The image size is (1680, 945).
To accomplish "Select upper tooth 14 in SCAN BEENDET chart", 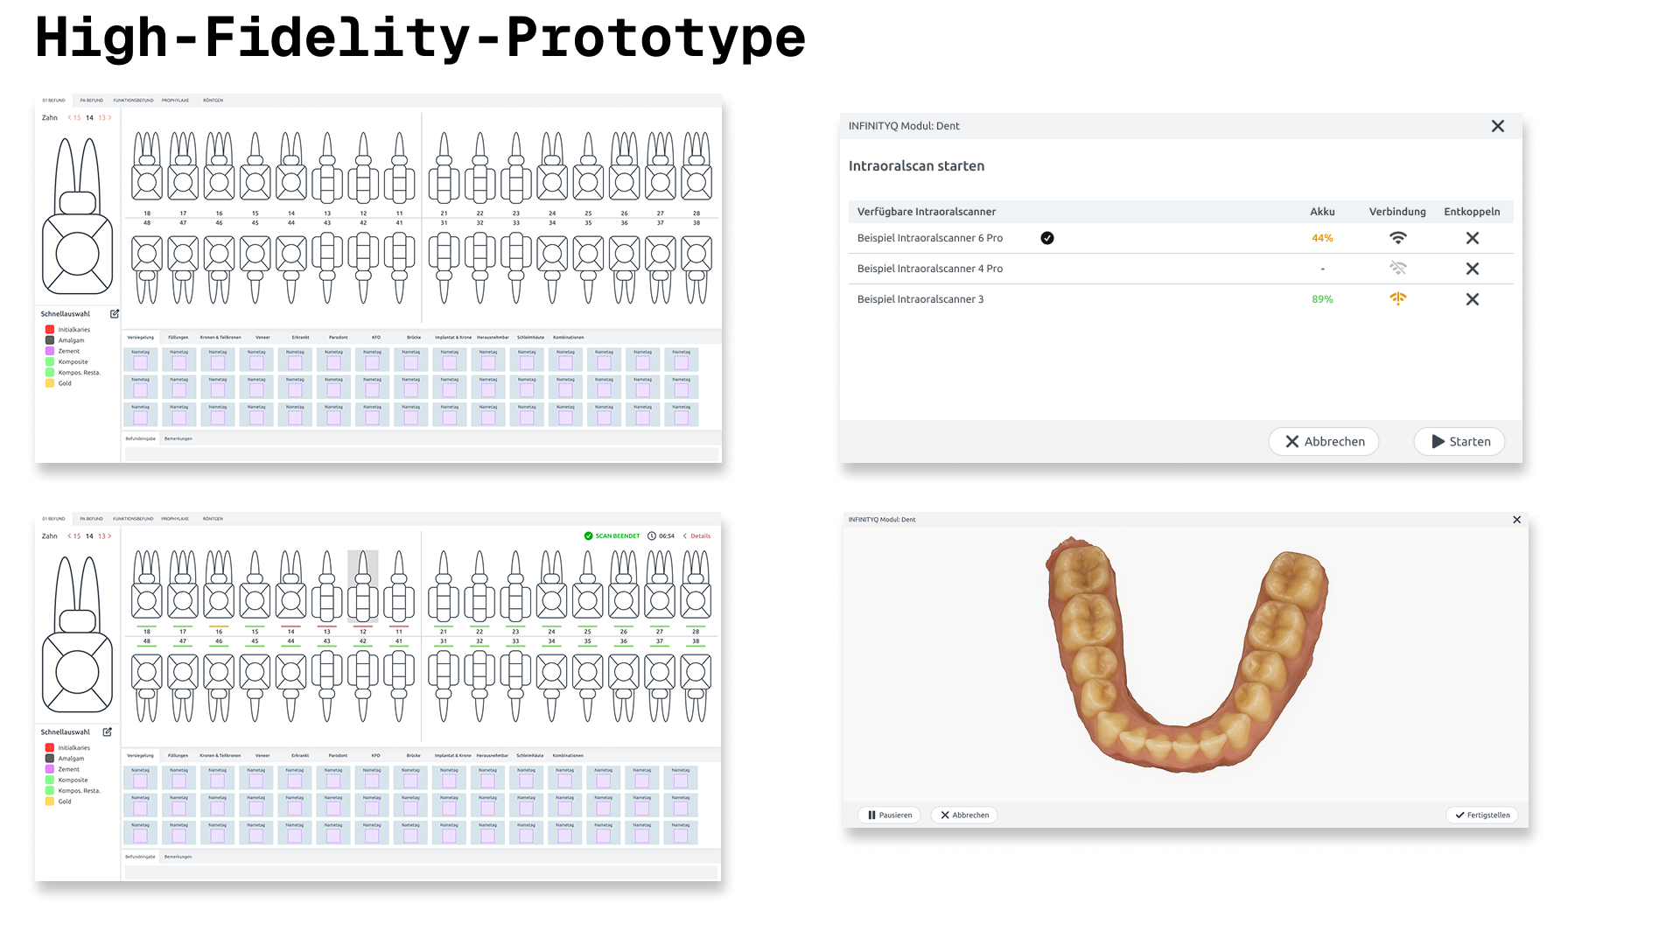I will tap(291, 585).
